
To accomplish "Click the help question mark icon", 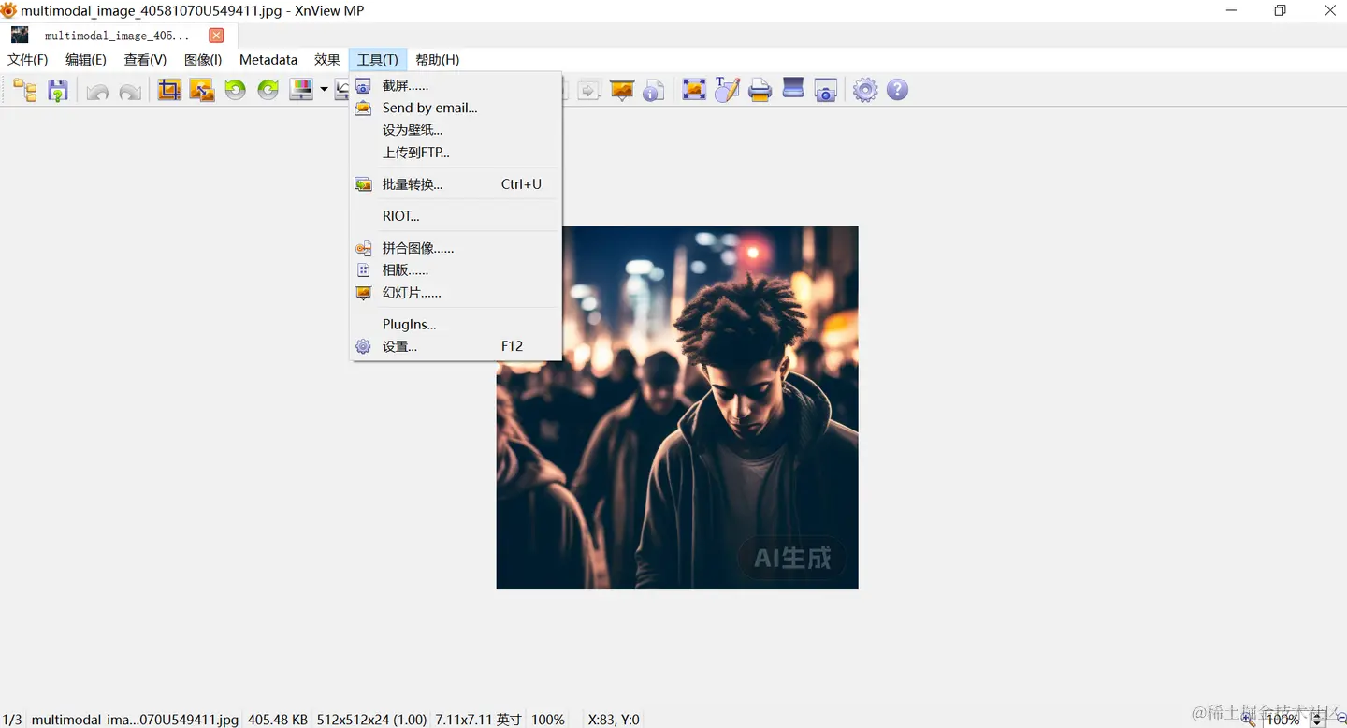I will pyautogui.click(x=897, y=90).
